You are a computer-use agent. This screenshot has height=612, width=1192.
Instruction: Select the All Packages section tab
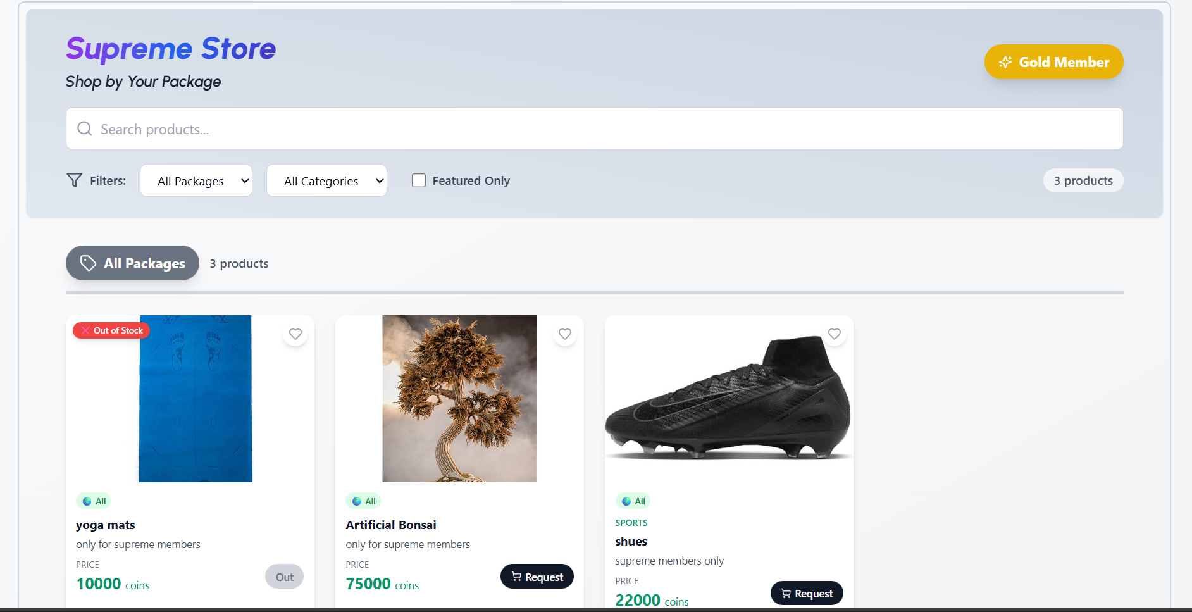(132, 263)
